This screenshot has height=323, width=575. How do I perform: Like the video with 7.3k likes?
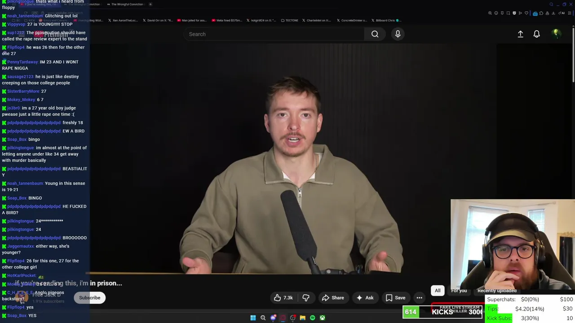pos(283,298)
